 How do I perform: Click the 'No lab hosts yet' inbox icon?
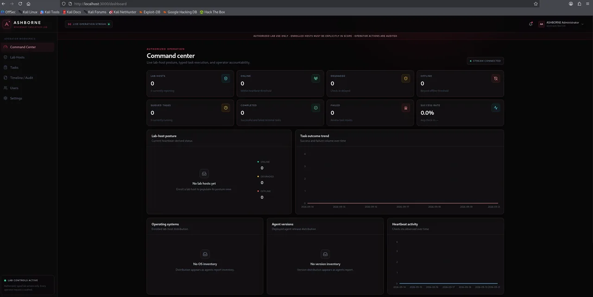click(x=204, y=173)
